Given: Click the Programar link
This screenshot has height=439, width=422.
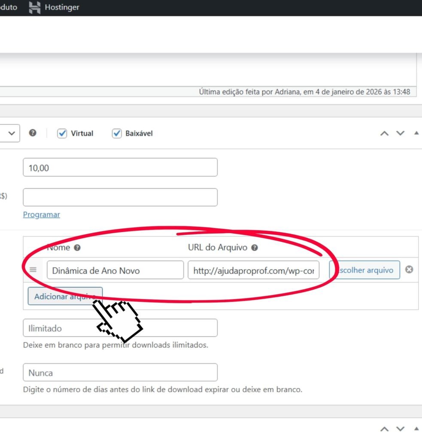Looking at the screenshot, I should [41, 214].
